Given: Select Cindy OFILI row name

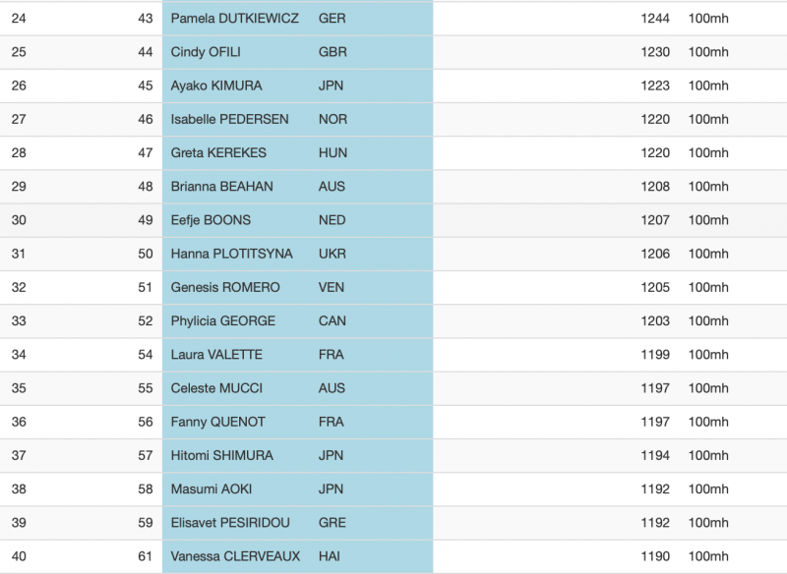Looking at the screenshot, I should (x=206, y=52).
